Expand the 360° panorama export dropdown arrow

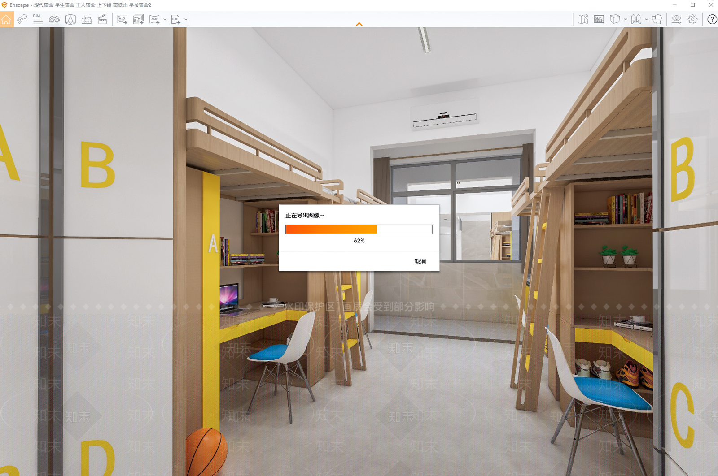[165, 19]
